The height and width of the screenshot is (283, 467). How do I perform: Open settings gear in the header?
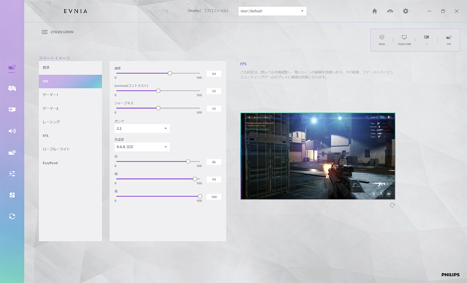[x=406, y=11]
